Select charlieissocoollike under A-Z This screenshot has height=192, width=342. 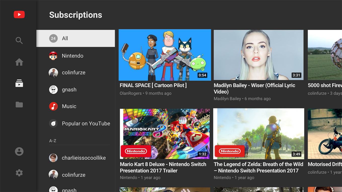(x=76, y=158)
